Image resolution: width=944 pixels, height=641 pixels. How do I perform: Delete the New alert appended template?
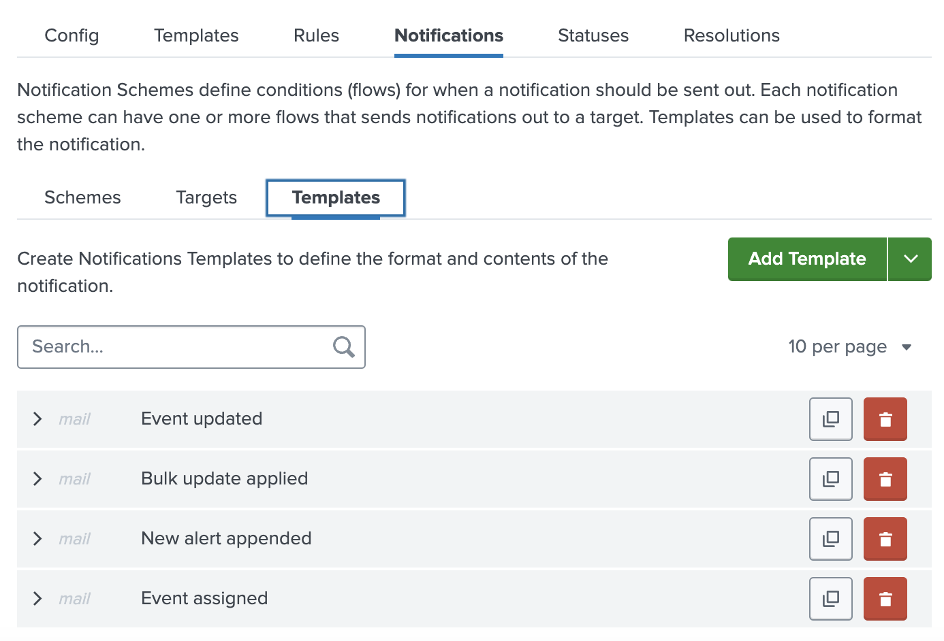885,539
